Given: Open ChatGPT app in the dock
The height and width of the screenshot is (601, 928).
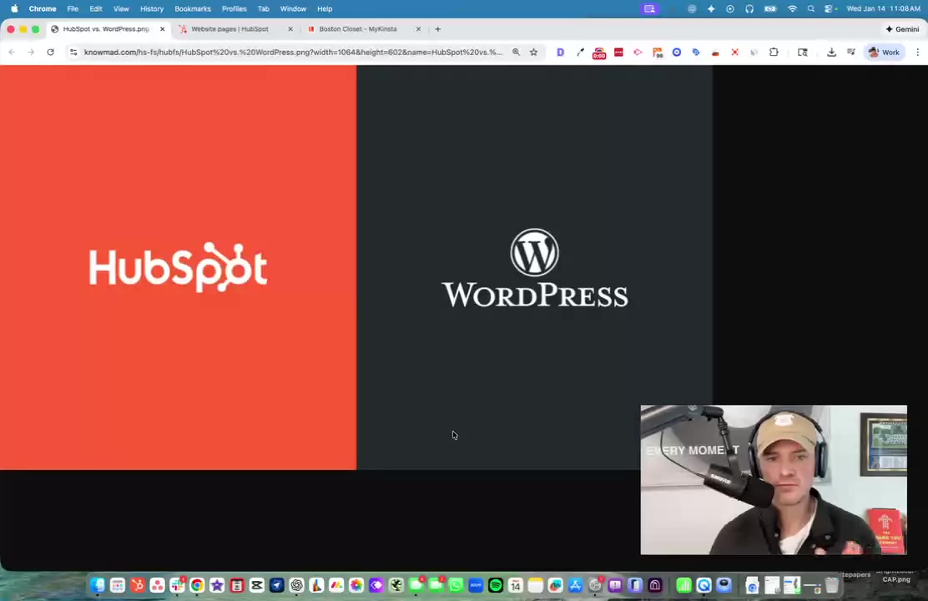Looking at the screenshot, I should (x=296, y=585).
